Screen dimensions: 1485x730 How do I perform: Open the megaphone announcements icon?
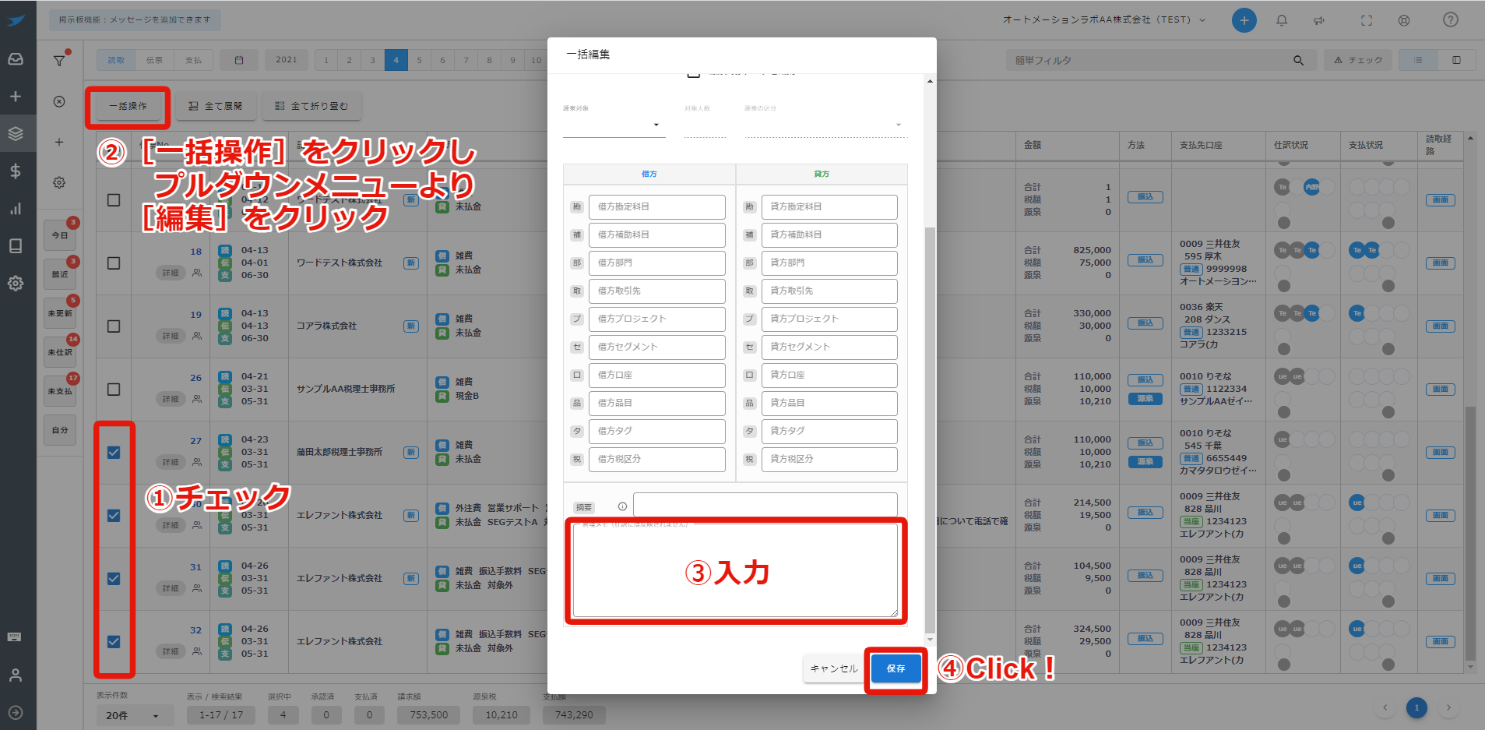click(x=1319, y=20)
